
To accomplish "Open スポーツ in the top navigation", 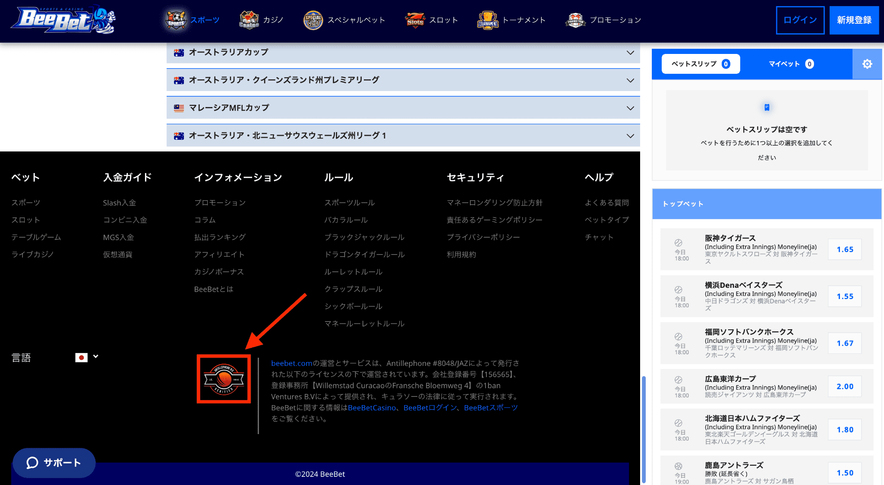I will point(205,20).
